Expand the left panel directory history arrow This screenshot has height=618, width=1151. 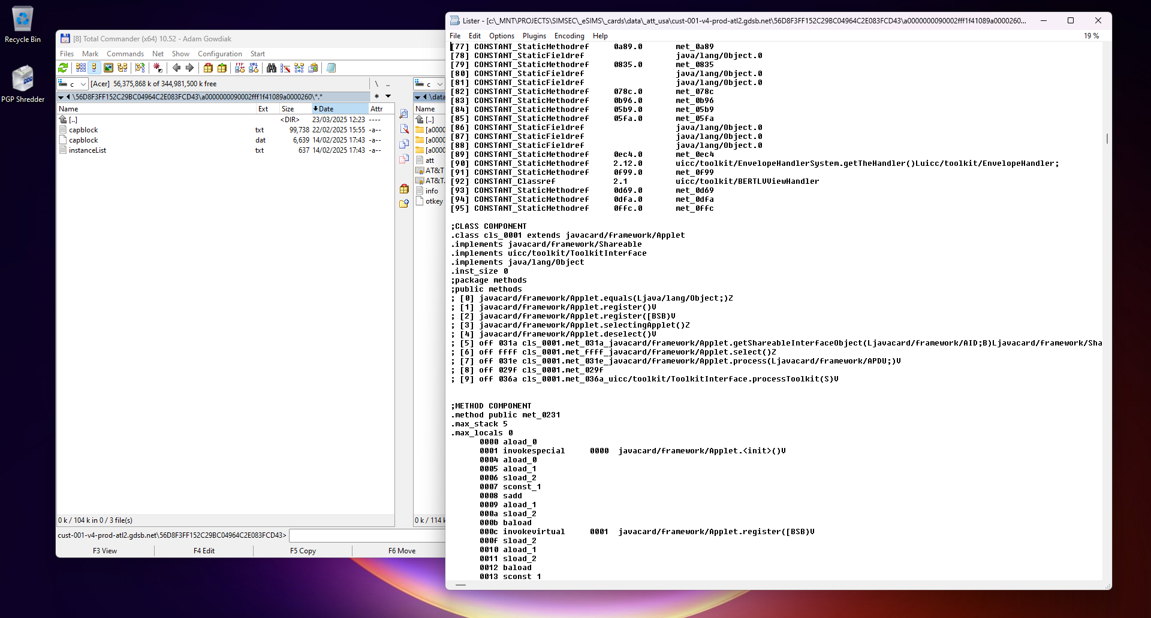pos(388,96)
